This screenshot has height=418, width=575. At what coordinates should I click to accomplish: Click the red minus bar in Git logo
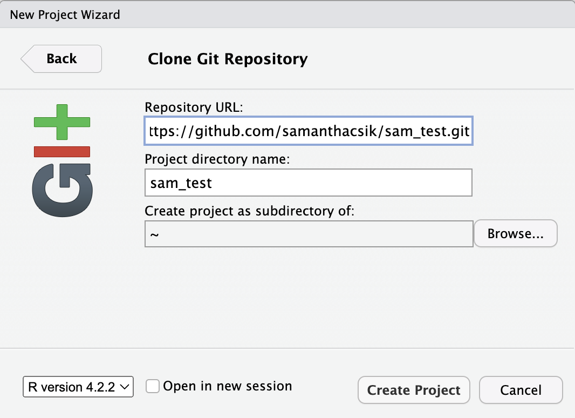(63, 151)
